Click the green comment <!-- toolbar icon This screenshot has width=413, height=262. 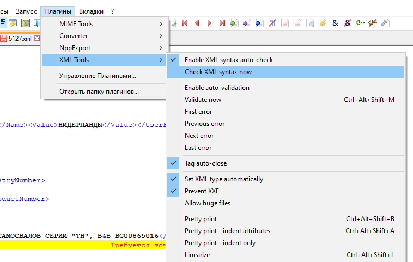click(360, 23)
